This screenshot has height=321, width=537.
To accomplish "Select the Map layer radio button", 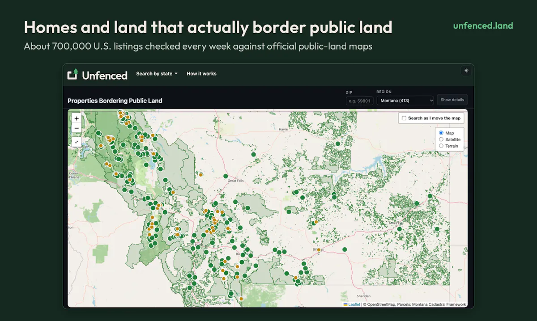I will [x=441, y=133].
